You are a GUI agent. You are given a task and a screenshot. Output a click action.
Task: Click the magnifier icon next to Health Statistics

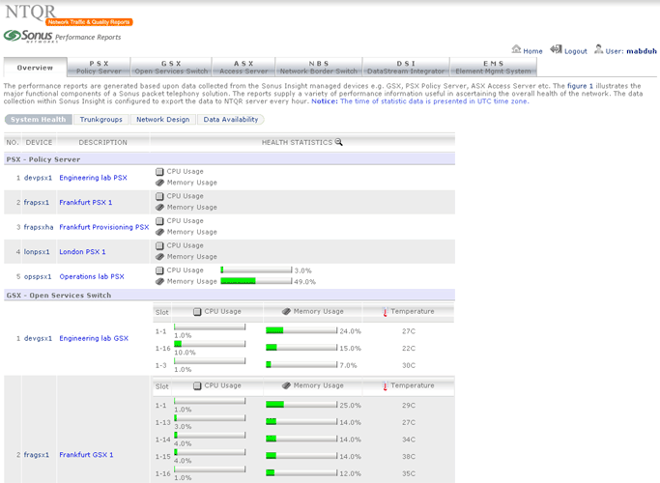339,142
